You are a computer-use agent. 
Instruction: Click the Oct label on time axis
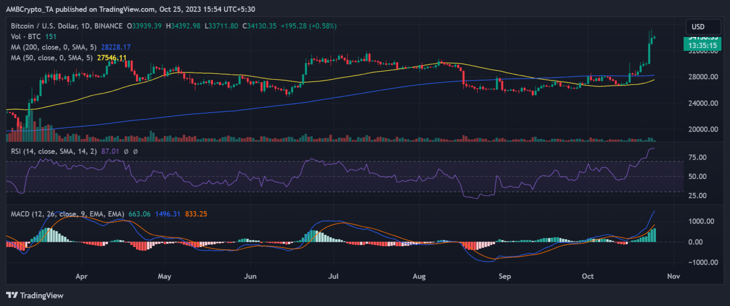(x=587, y=276)
